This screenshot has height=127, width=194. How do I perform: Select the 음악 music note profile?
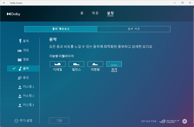(23, 68)
